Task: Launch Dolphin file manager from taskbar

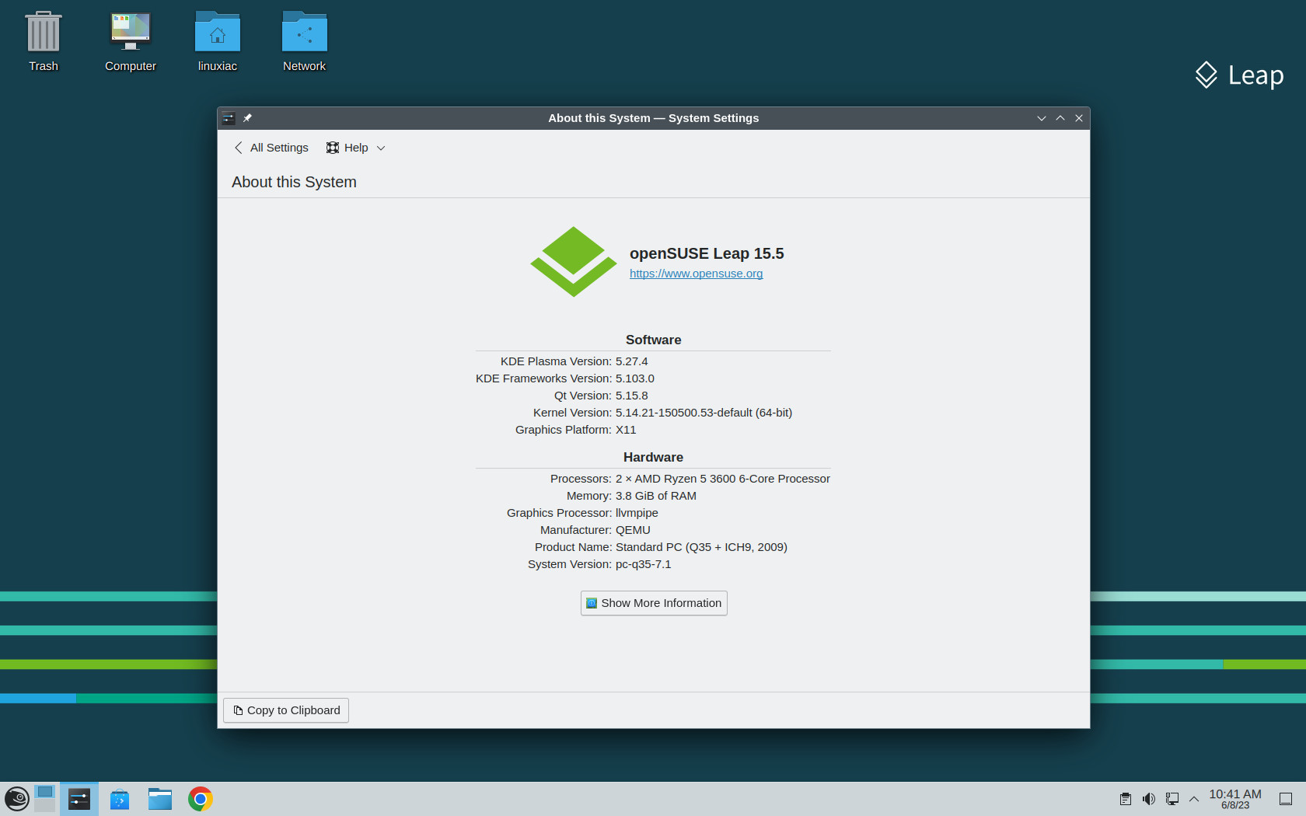Action: pos(160,799)
